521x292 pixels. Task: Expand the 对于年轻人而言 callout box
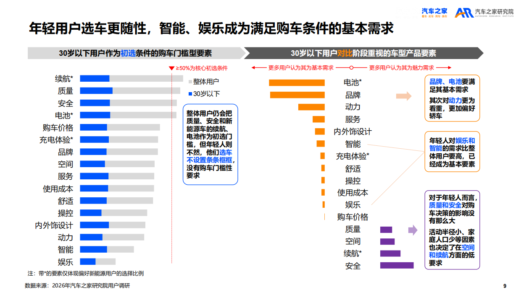pos(451,230)
